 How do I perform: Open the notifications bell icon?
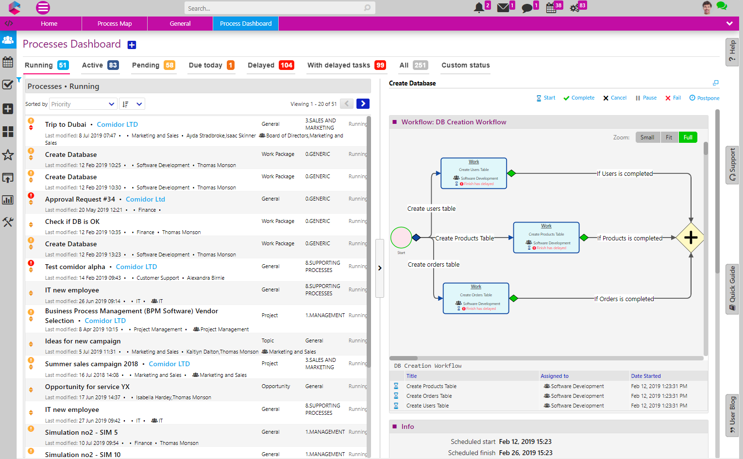[479, 8]
